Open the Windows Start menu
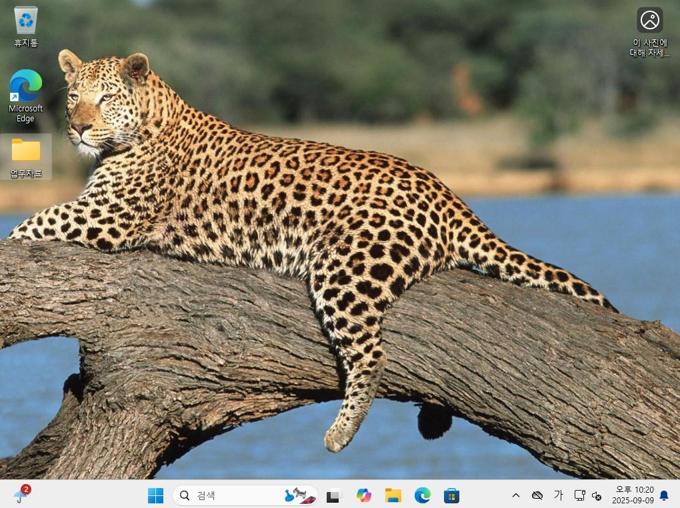Screen dimensions: 680x508 click(x=156, y=495)
